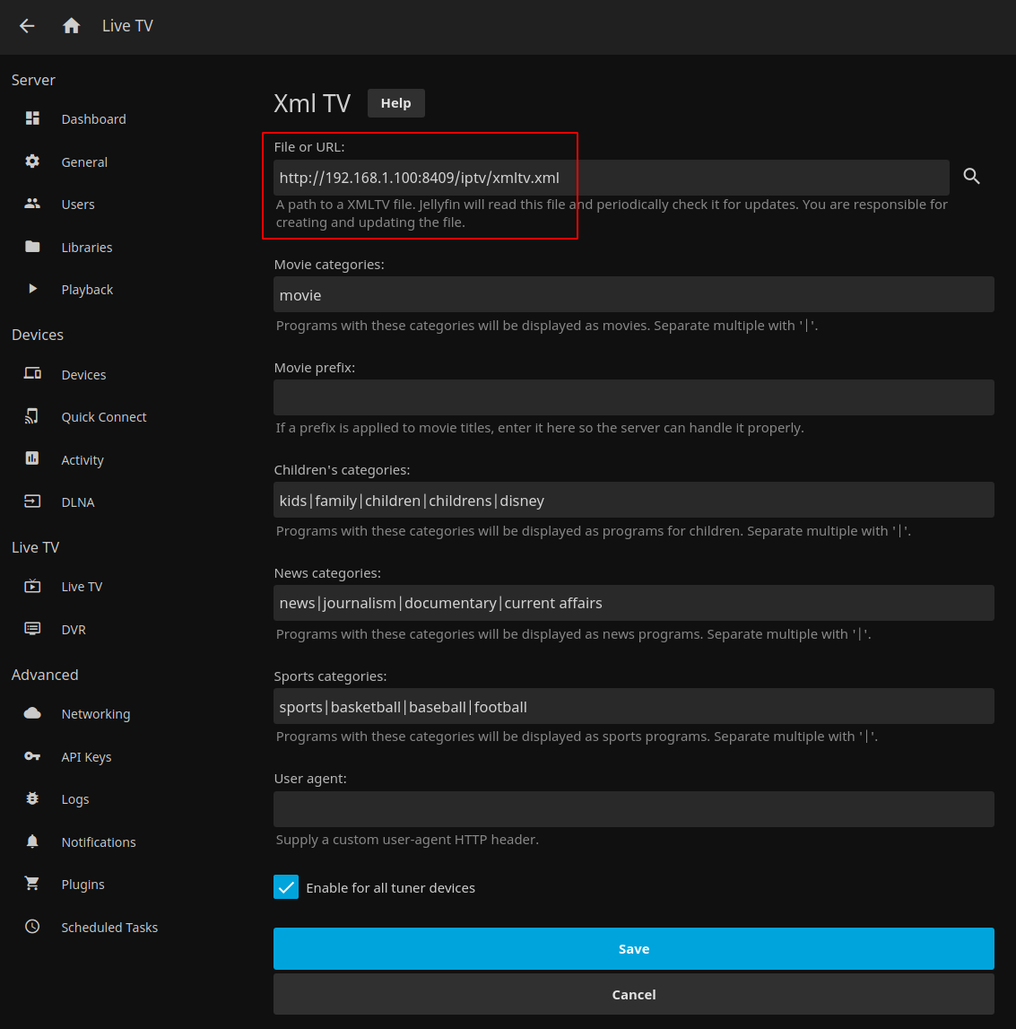Click the Cancel button
Viewport: 1016px width, 1029px height.
pyautogui.click(x=633, y=994)
